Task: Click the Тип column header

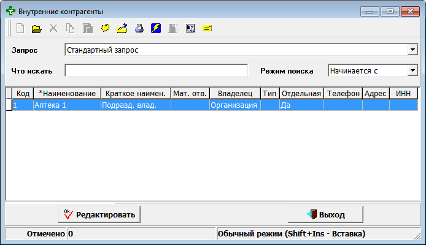Action: point(270,94)
